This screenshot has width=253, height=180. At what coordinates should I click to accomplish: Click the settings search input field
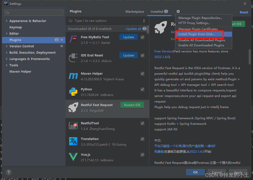point(34,13)
